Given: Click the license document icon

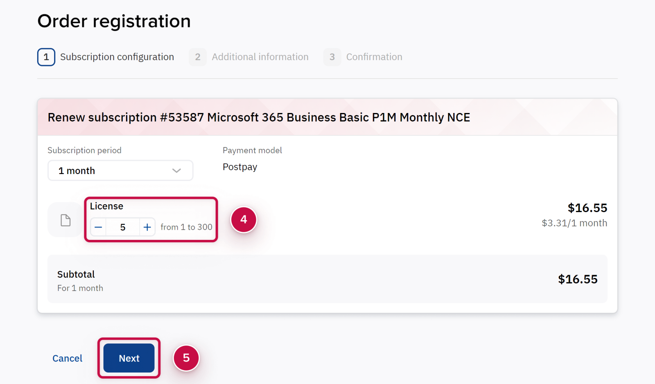Looking at the screenshot, I should click(x=65, y=220).
